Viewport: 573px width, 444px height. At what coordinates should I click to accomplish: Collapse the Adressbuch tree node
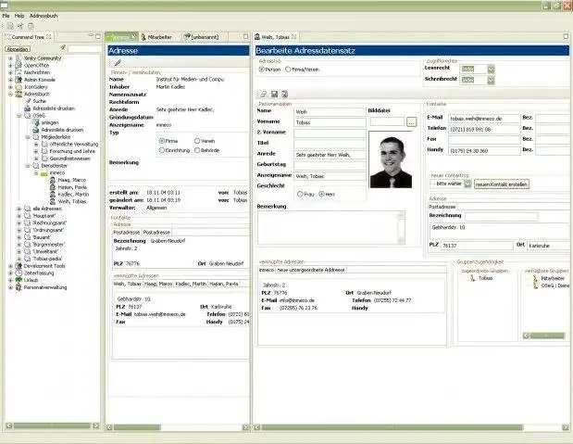coord(10,94)
